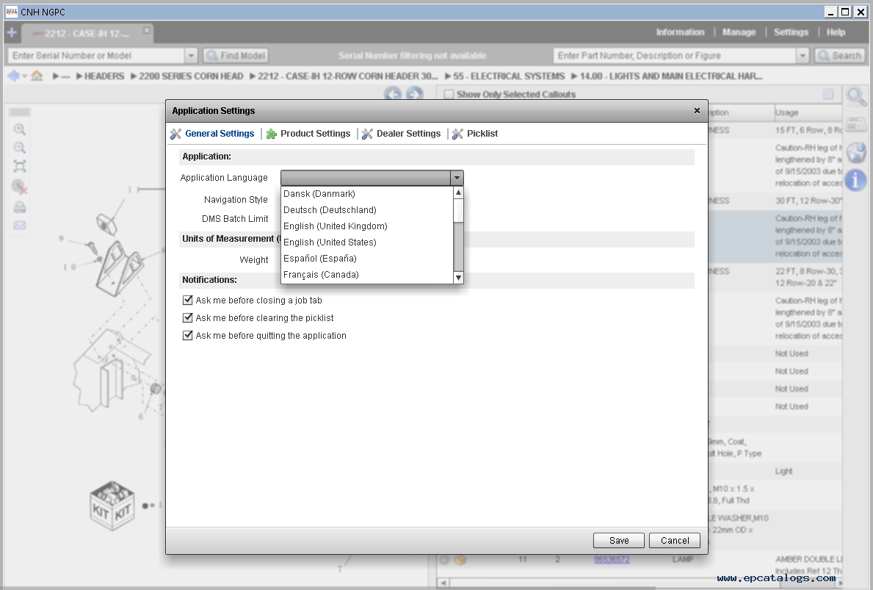
Task: Open the serial number field dropdown
Action: coord(191,56)
